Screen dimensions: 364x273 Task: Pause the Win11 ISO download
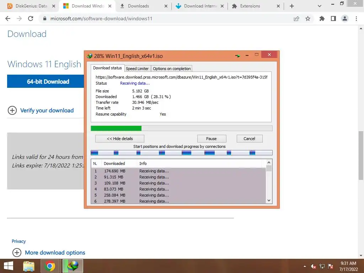pyautogui.click(x=212, y=139)
